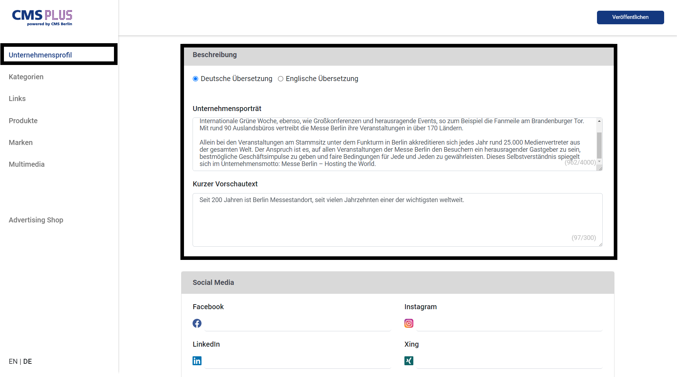
Task: Click the Xing label
Action: pyautogui.click(x=412, y=344)
